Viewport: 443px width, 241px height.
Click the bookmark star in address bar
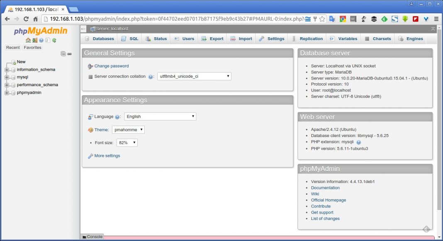coord(322,19)
